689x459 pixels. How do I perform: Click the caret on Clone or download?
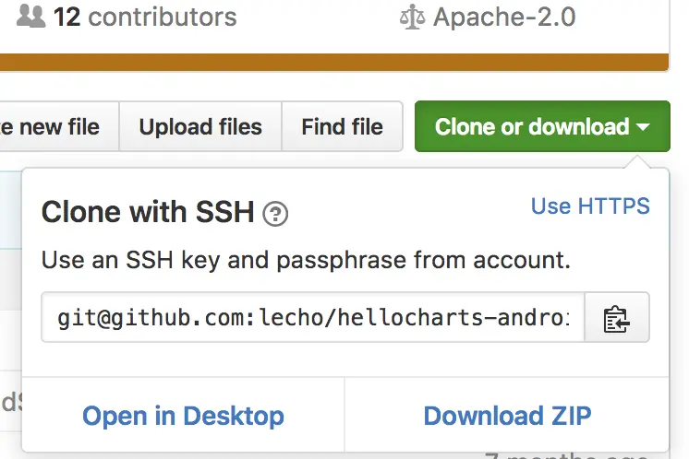644,127
